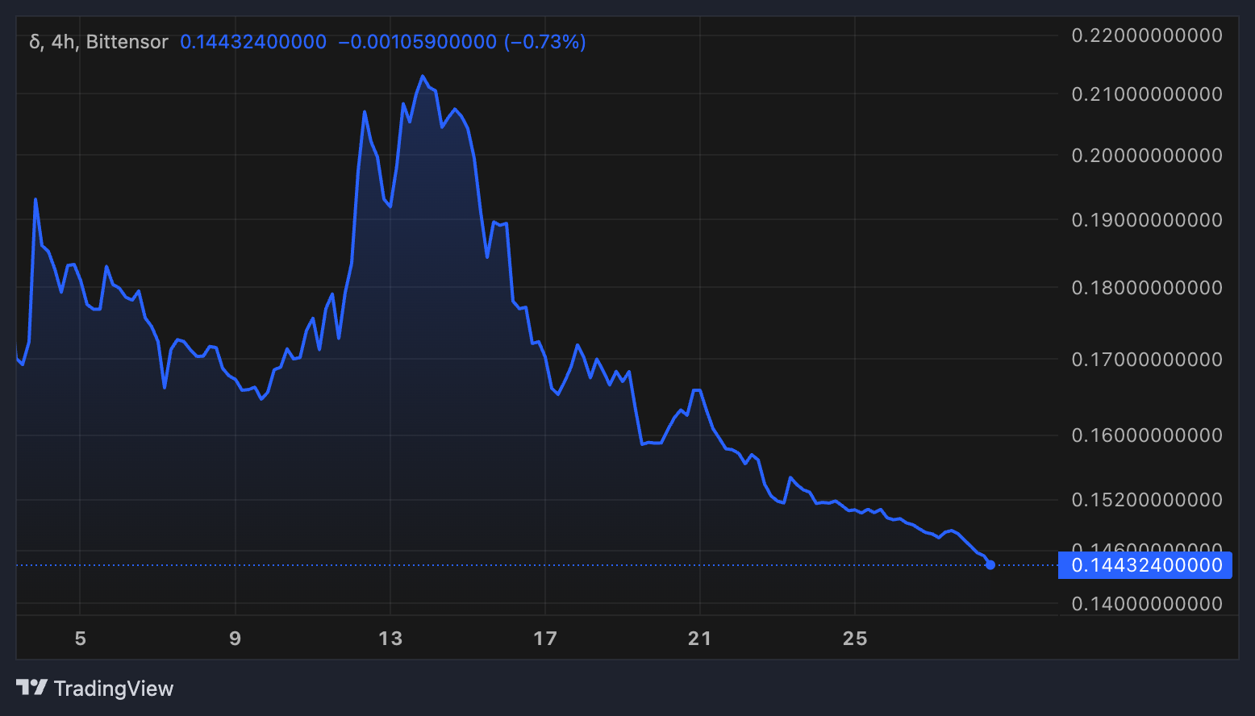Open timeframe options from 4h label
Image resolution: width=1255 pixels, height=716 pixels.
pos(65,41)
